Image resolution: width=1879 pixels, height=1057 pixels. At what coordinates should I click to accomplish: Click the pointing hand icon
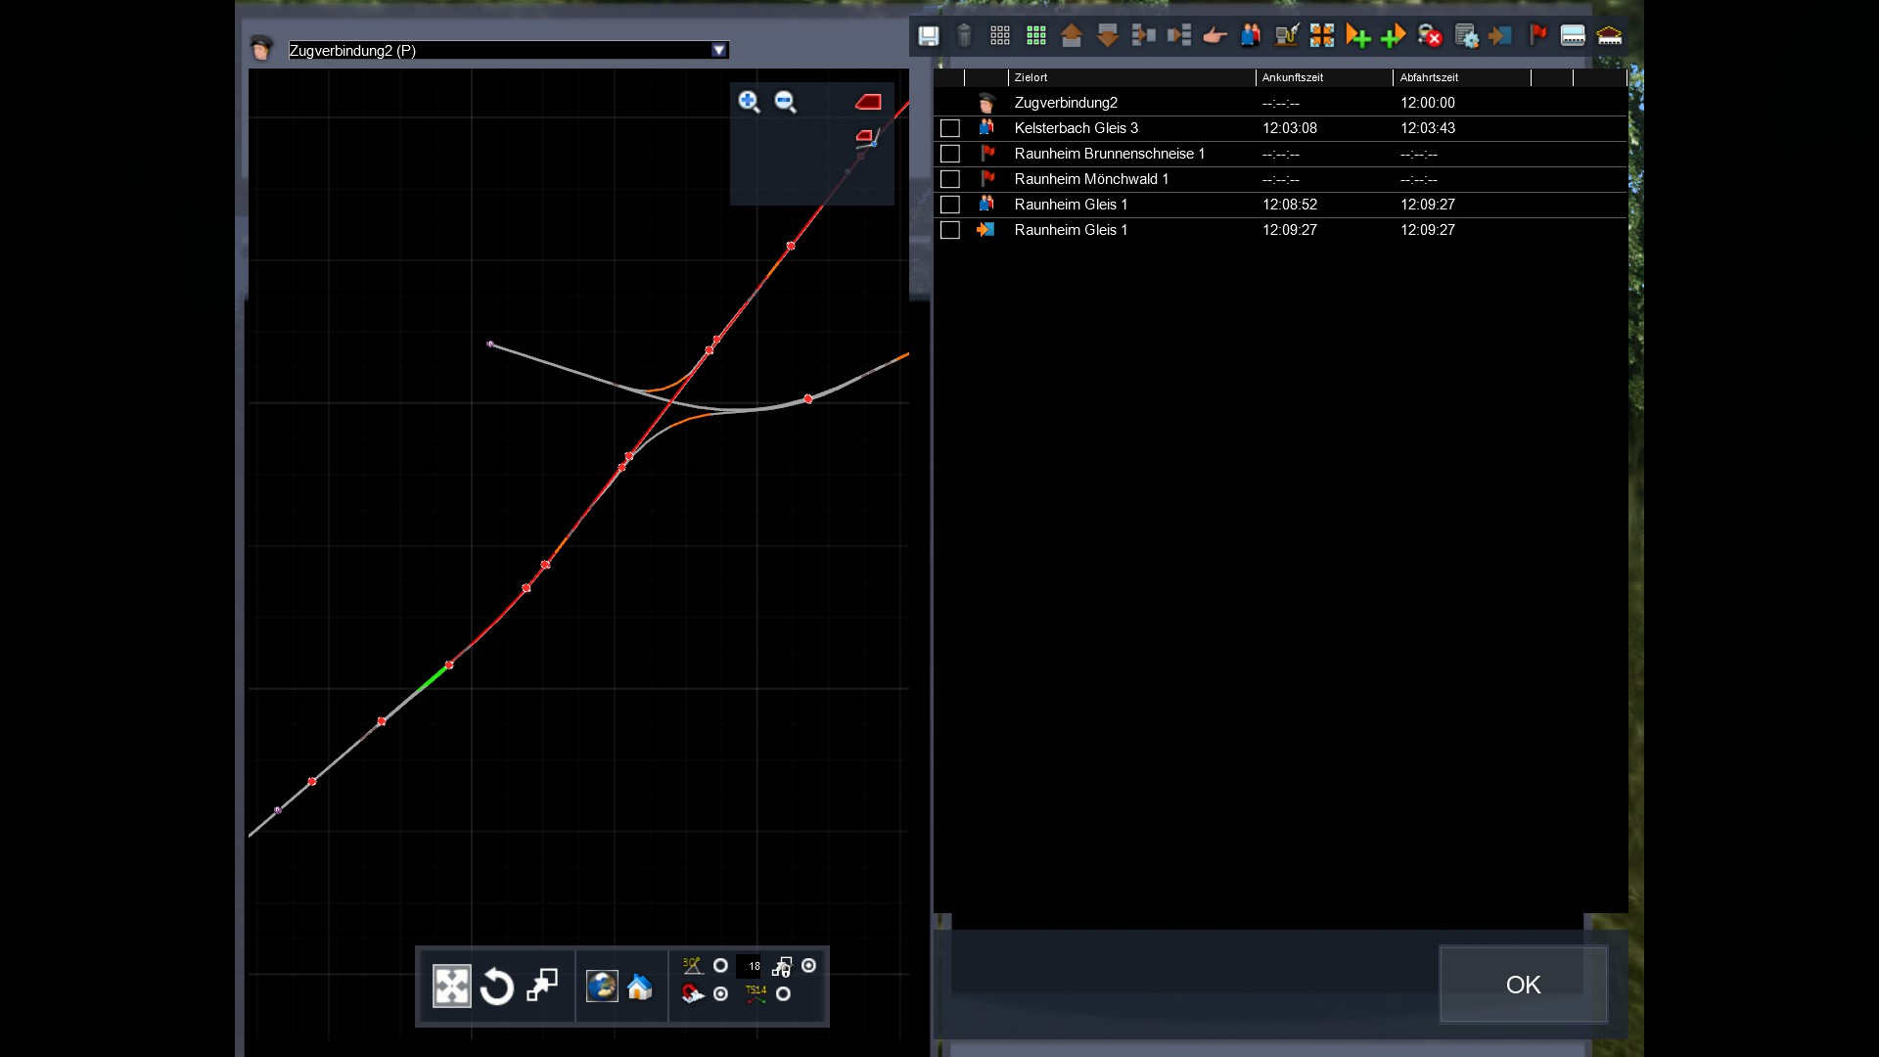click(x=1214, y=36)
